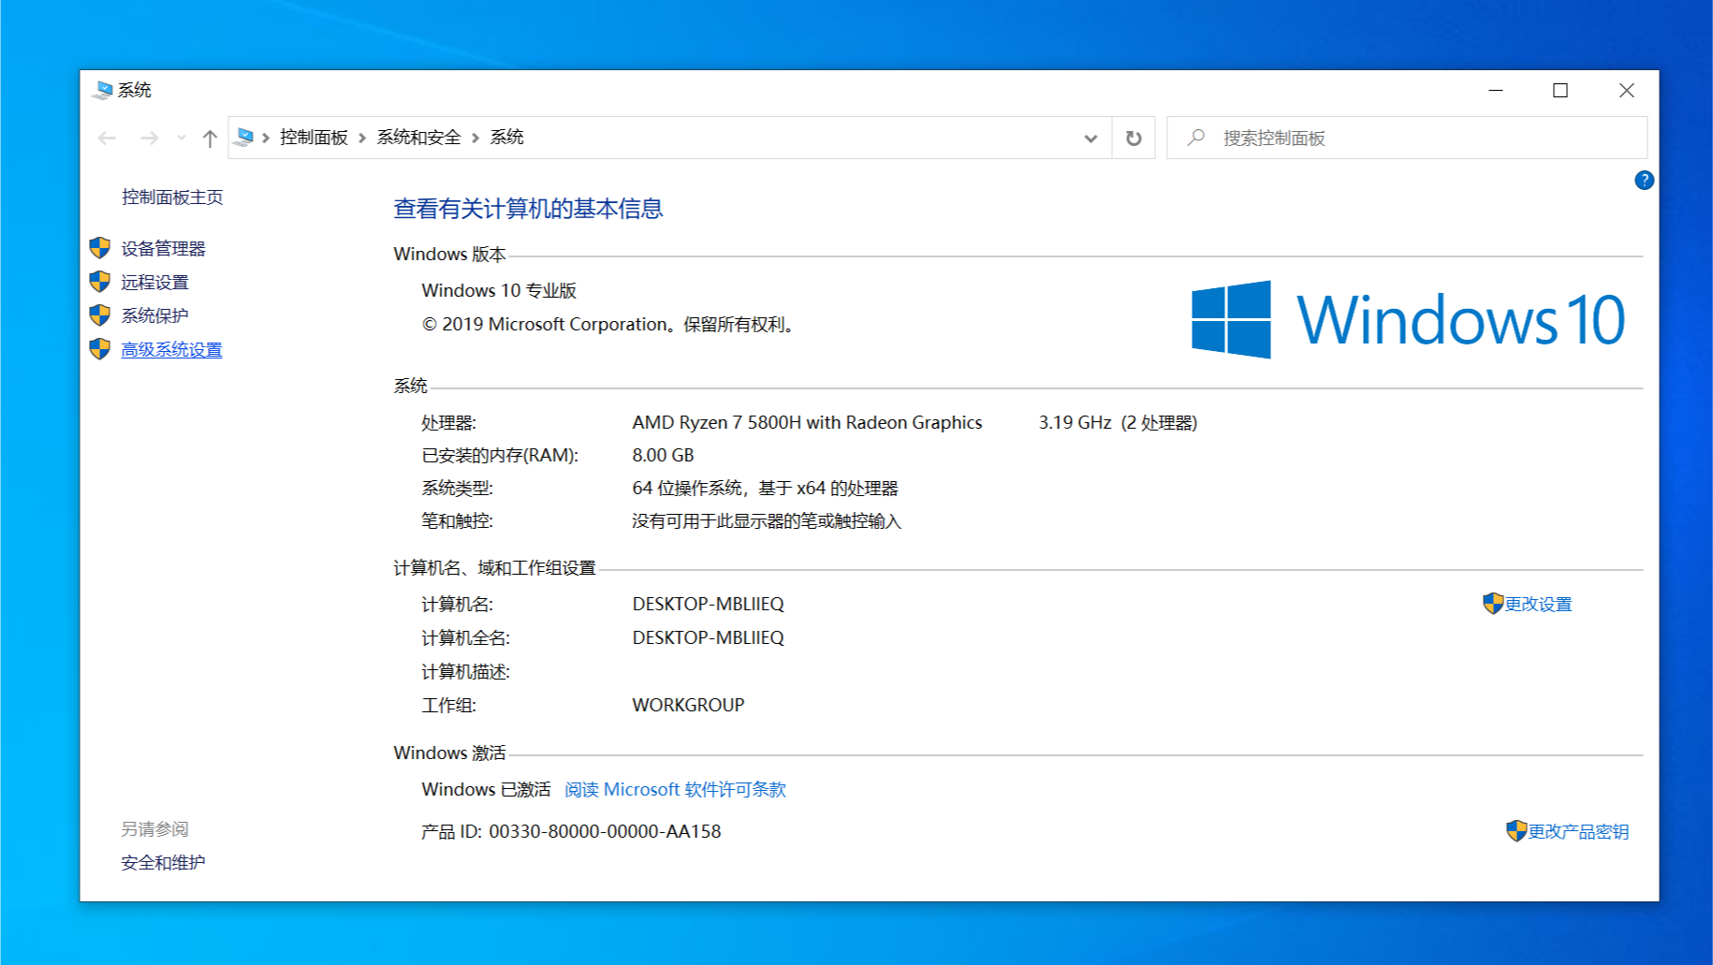Screen dimensions: 1713x965
Task: Select 控制面板 in the breadcrumb
Action: 314,138
